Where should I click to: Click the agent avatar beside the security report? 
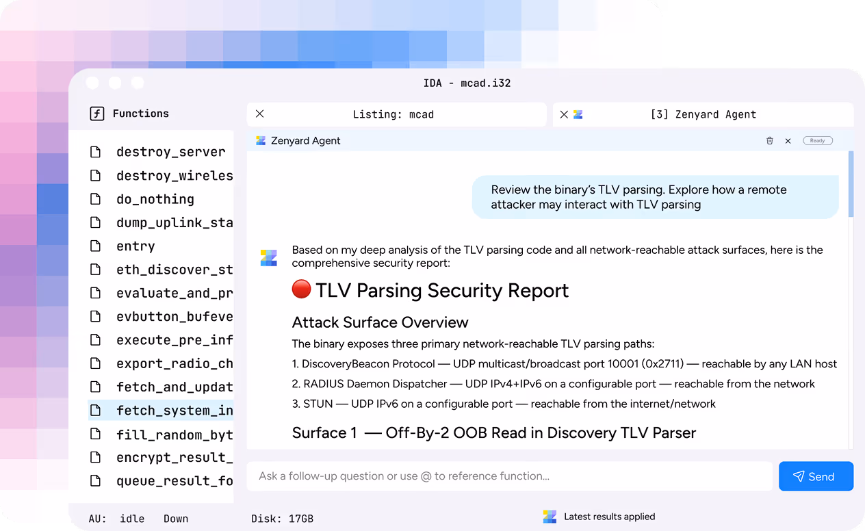pyautogui.click(x=268, y=257)
